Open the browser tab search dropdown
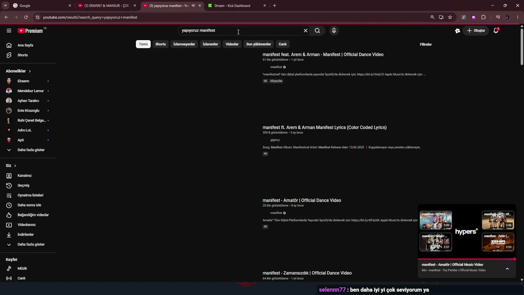Viewport: 524px width, 295px height. [x=5, y=6]
